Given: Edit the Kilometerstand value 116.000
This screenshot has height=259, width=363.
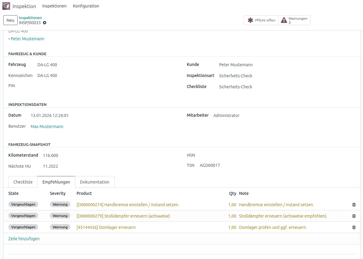Looking at the screenshot, I should click(x=50, y=155).
